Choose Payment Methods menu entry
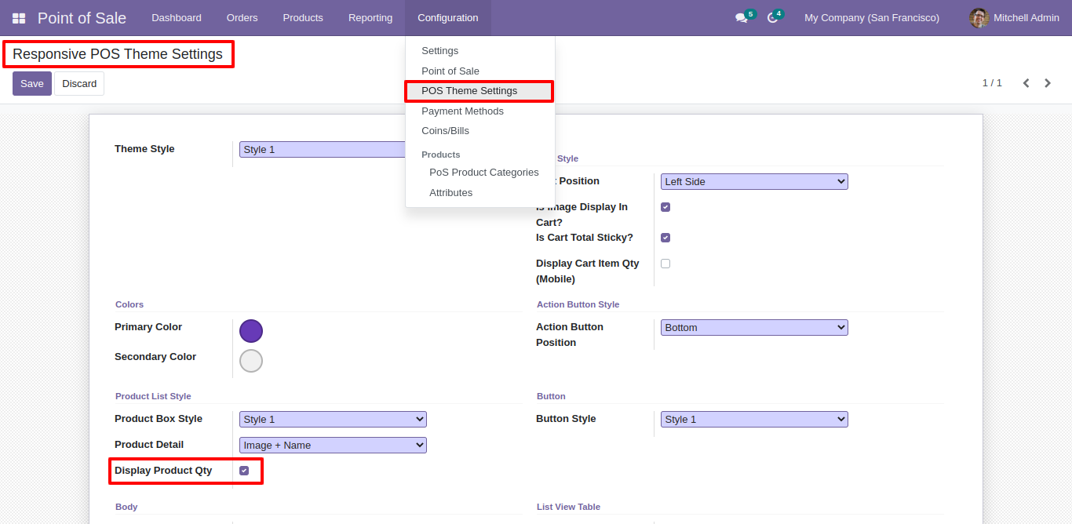The width and height of the screenshot is (1072, 524). 480,111
